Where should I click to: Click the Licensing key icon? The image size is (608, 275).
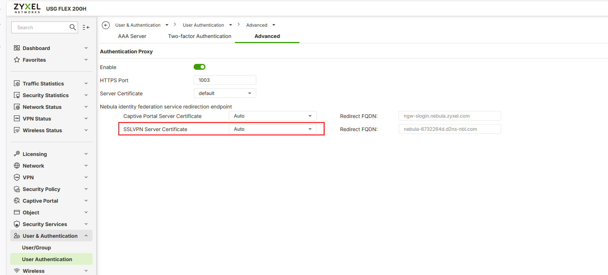(x=17, y=154)
